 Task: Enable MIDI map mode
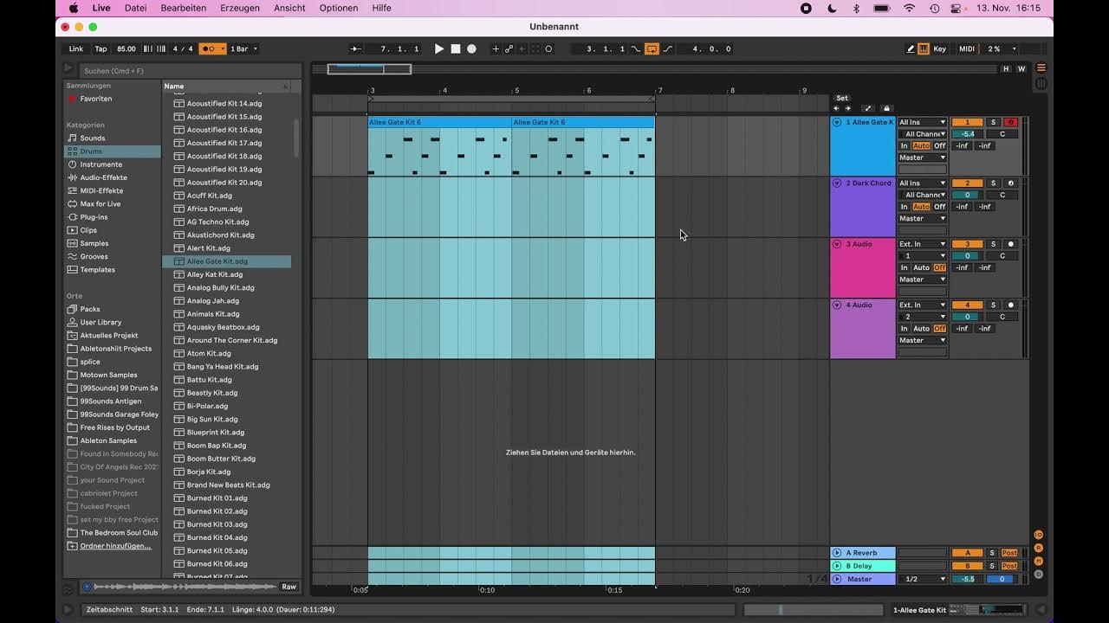[x=967, y=49]
